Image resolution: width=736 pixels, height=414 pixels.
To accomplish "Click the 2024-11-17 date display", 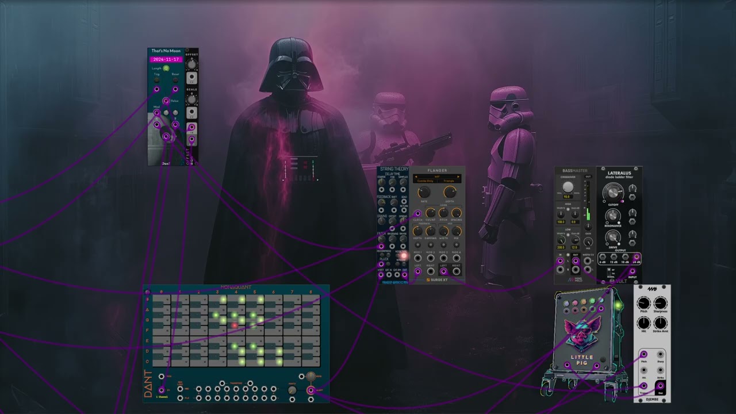I will [x=166, y=59].
